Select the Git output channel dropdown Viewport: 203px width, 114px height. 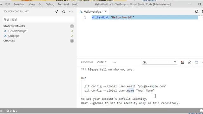[159, 62]
